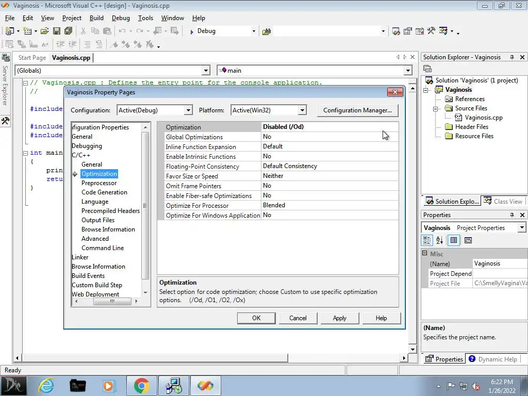Viewport: 528px width, 396px height.
Task: Open the Vaginosis Project Properties object dropdown
Action: (x=522, y=227)
